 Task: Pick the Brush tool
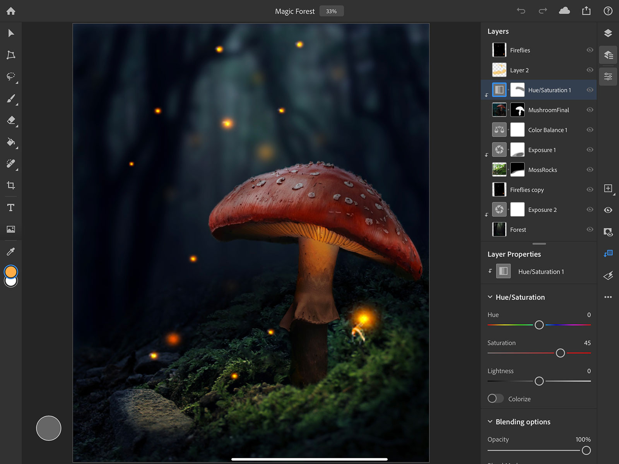(x=11, y=99)
